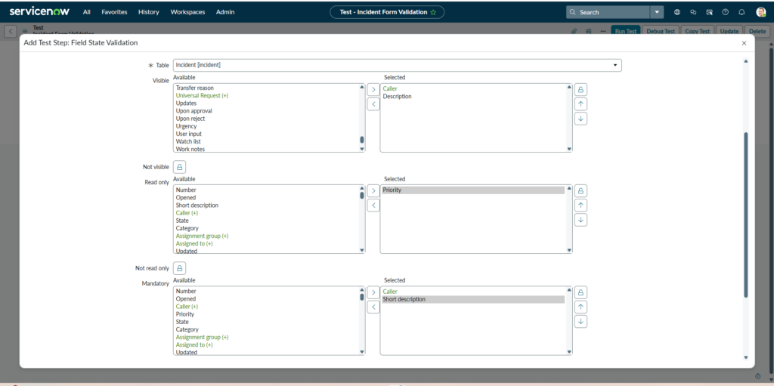Open the help question mark icon
The image size is (774, 386).
click(726, 12)
